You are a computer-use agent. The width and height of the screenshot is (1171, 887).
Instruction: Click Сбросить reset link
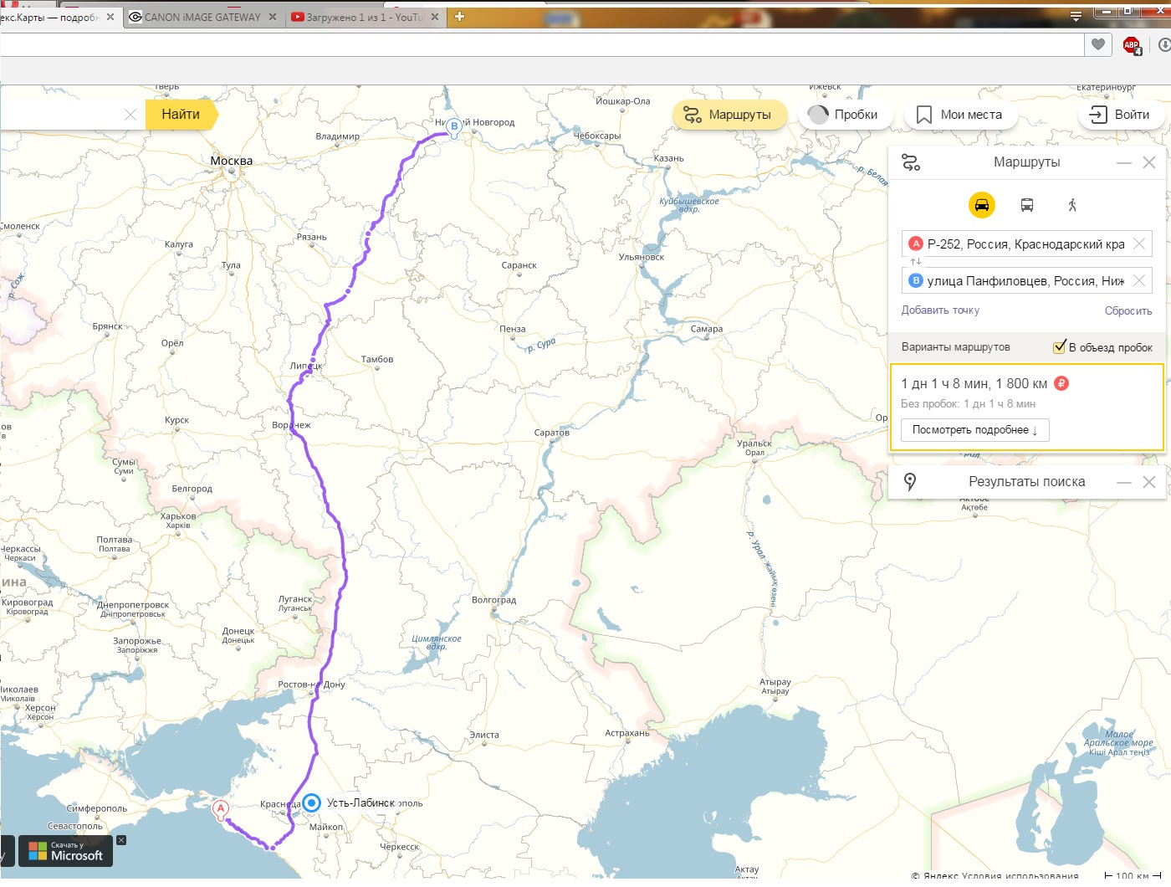click(1128, 311)
